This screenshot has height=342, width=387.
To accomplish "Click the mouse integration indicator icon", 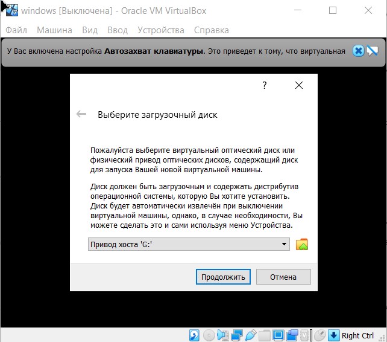I will coord(320,335).
